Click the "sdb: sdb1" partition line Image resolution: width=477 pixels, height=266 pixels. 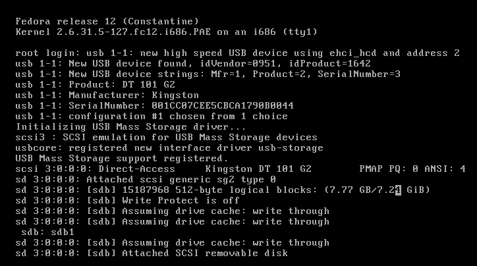coord(47,232)
